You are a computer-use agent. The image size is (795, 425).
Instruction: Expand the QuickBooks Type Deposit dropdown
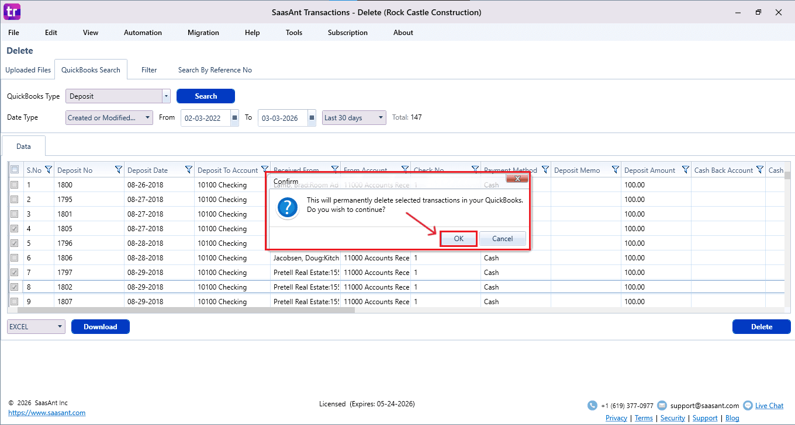pos(166,96)
